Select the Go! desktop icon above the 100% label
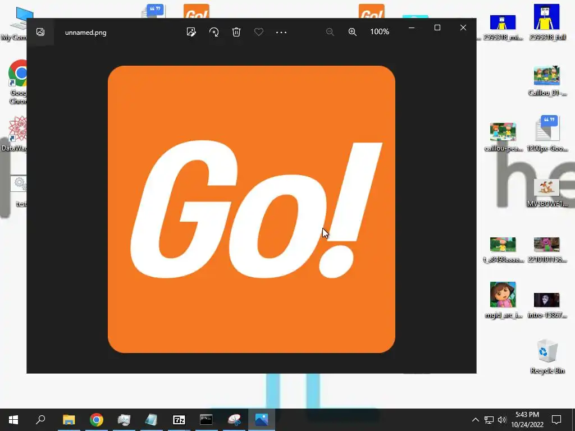Viewport: 575px width, 431px height. (372, 11)
